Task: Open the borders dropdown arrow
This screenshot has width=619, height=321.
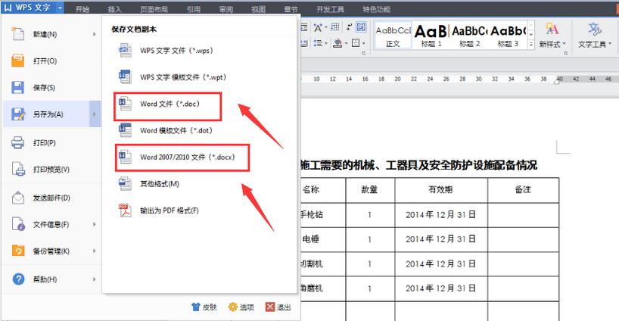Action: pos(363,43)
